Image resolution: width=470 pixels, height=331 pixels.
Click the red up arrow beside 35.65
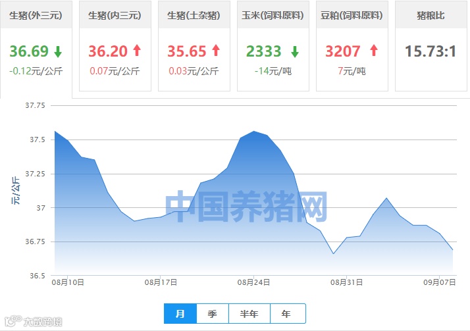[216, 50]
